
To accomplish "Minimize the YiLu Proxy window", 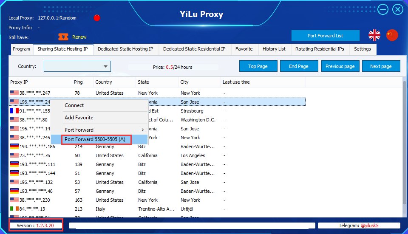I will pyautogui.click(x=383, y=10).
